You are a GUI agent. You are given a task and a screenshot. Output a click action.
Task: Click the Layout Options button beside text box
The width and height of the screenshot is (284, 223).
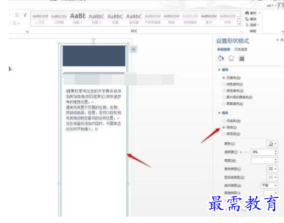coord(134,50)
